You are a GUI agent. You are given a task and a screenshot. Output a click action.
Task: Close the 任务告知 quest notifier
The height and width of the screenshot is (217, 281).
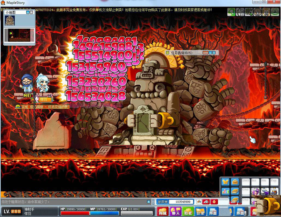pos(214,53)
